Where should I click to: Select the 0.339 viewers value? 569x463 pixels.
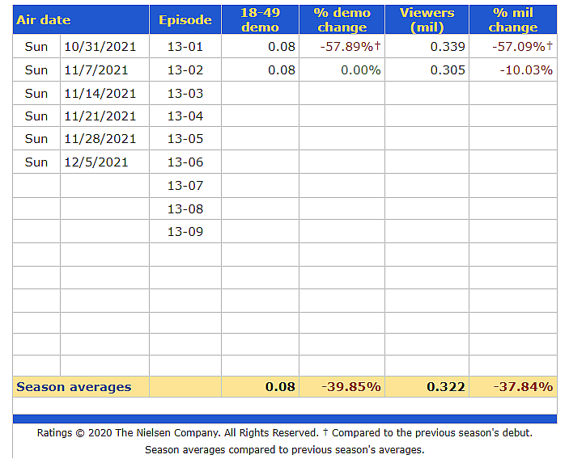[448, 47]
